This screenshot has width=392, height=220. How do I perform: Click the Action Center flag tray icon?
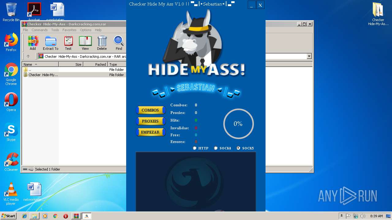tap(348, 216)
